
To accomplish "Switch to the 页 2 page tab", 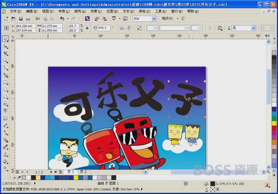I will [x=83, y=172].
